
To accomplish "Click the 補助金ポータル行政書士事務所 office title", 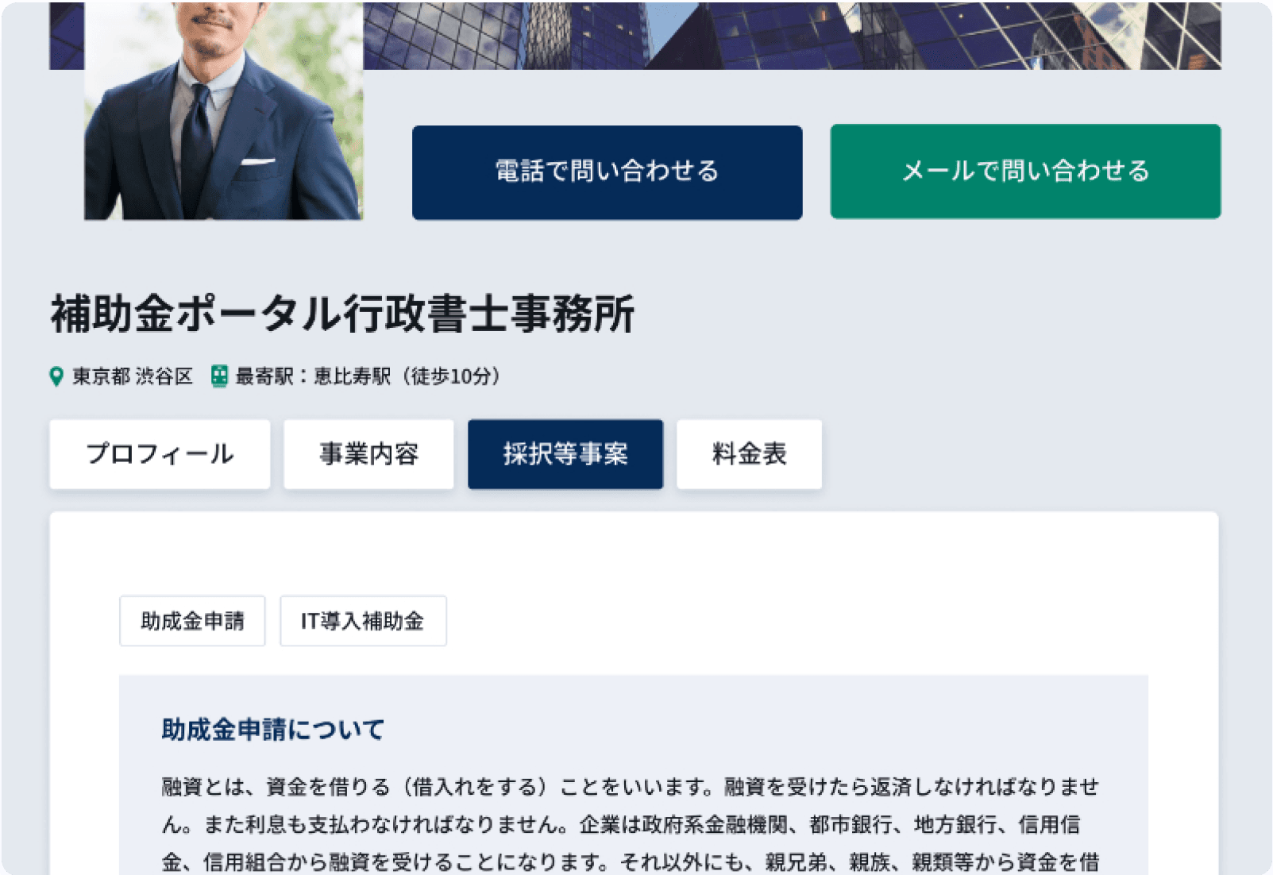I will click(x=342, y=314).
